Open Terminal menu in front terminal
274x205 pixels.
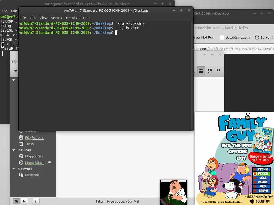tap(73, 18)
